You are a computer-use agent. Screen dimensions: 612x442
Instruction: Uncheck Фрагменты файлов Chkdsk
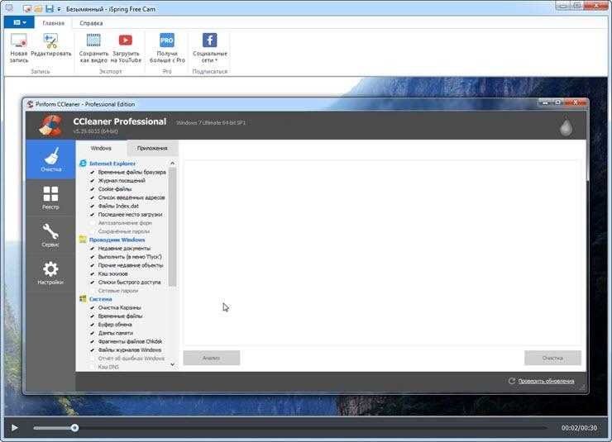(x=93, y=341)
